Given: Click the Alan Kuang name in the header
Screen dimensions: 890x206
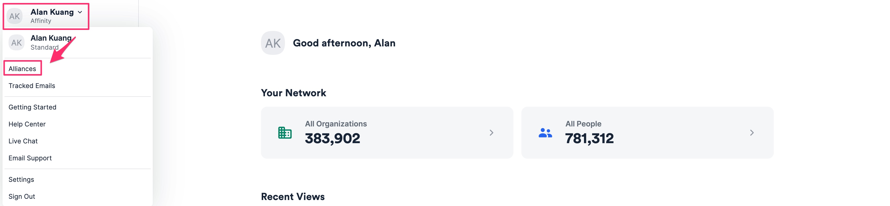Looking at the screenshot, I should (x=52, y=12).
